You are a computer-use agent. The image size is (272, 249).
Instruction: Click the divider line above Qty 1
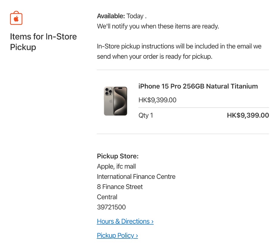pos(204,108)
